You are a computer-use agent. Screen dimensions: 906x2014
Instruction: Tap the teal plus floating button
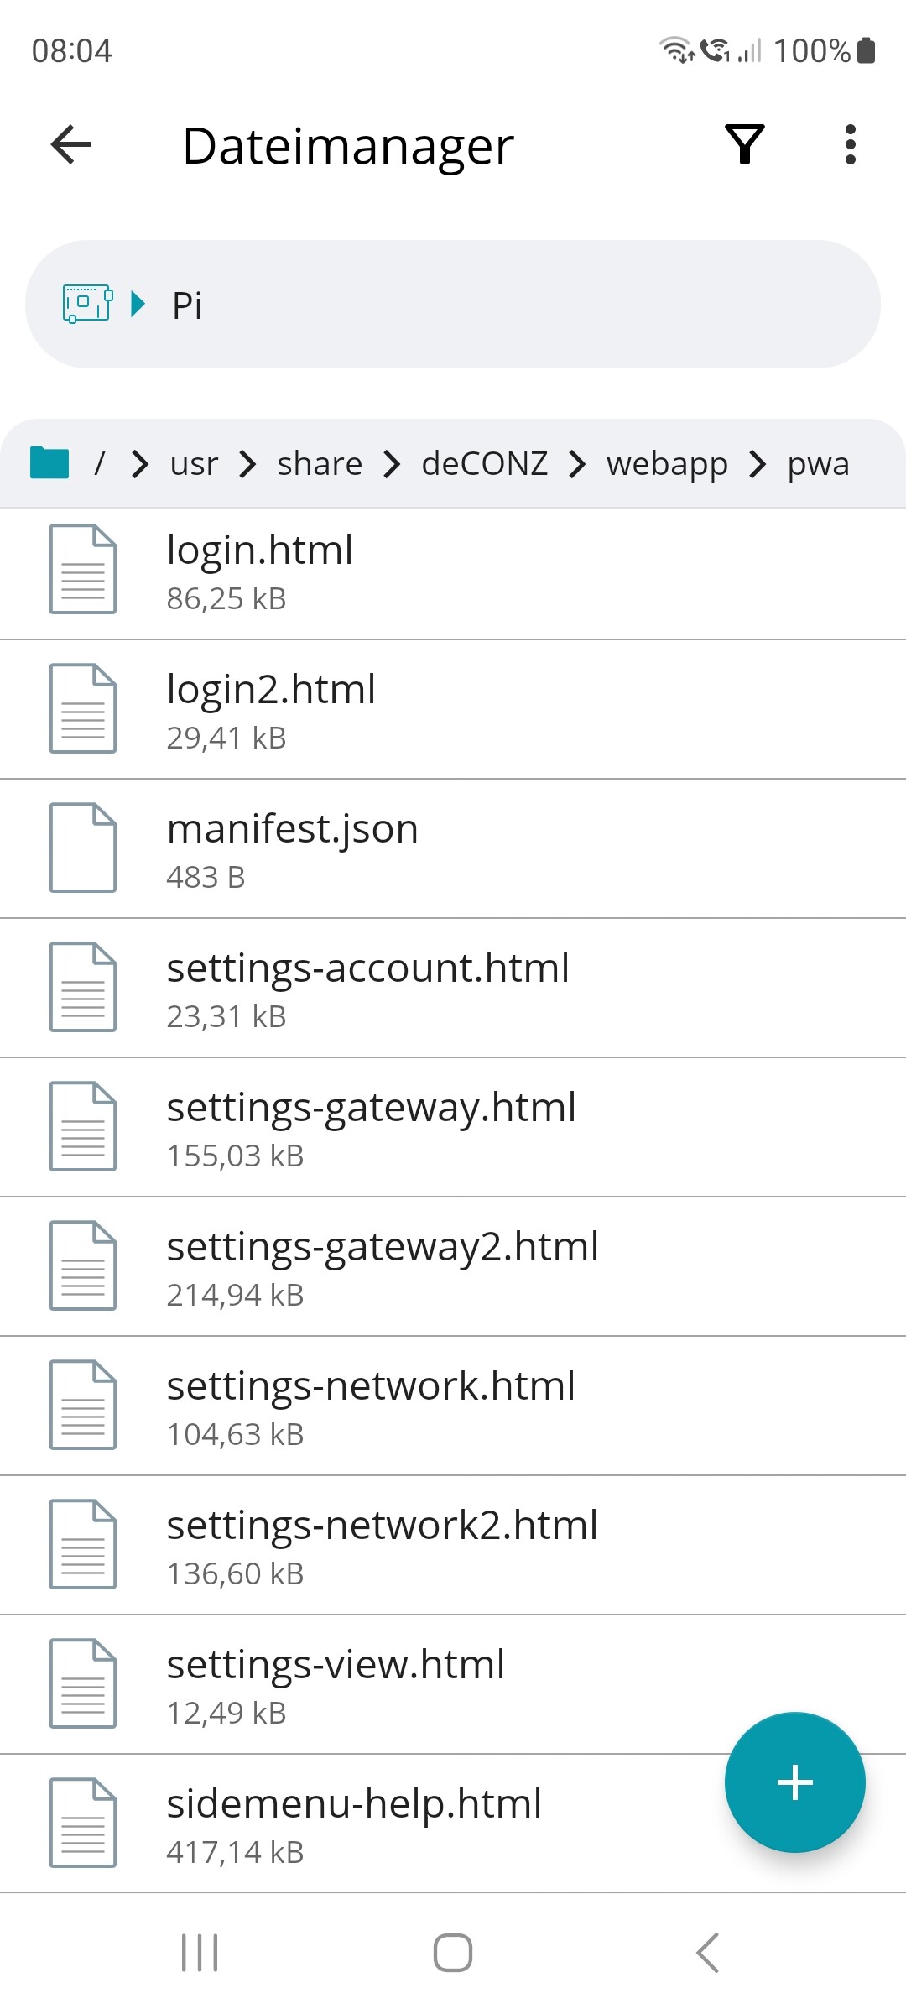(x=794, y=1782)
